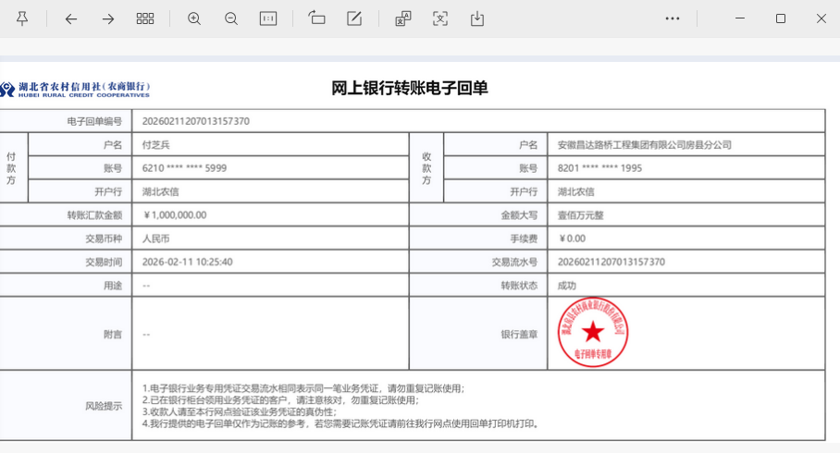This screenshot has width=840, height=453.
Task: Save the image to file
Action: pos(477,18)
